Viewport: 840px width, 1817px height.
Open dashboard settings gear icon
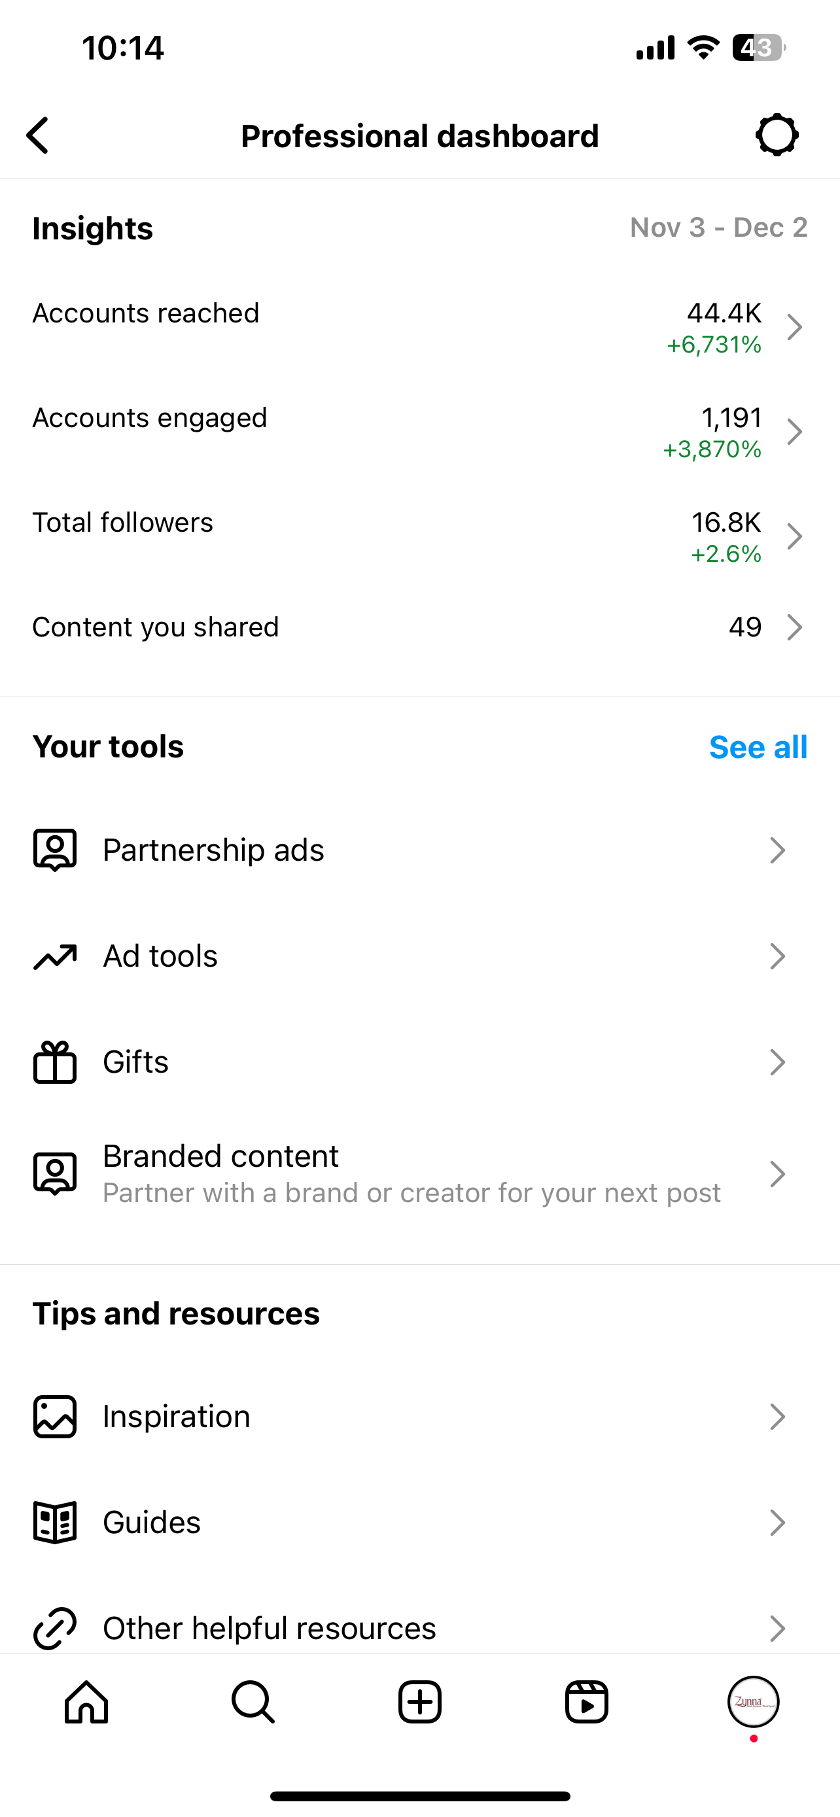tap(777, 135)
